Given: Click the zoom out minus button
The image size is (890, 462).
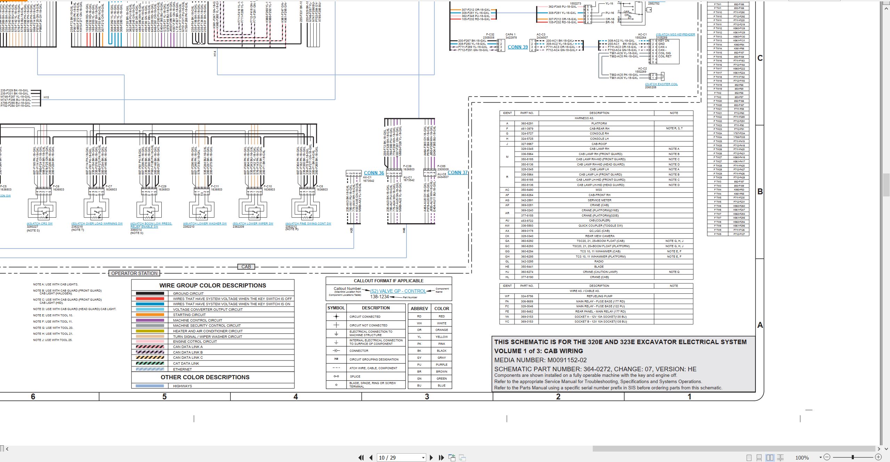Looking at the screenshot, I should (x=827, y=457).
